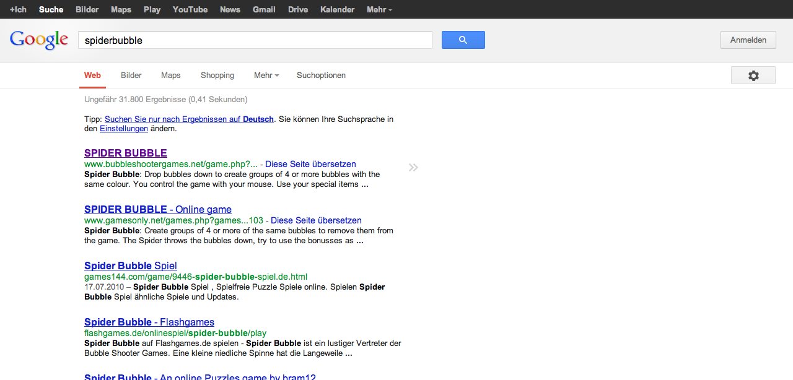
Task: Select the Shopping search tab
Action: coord(217,76)
